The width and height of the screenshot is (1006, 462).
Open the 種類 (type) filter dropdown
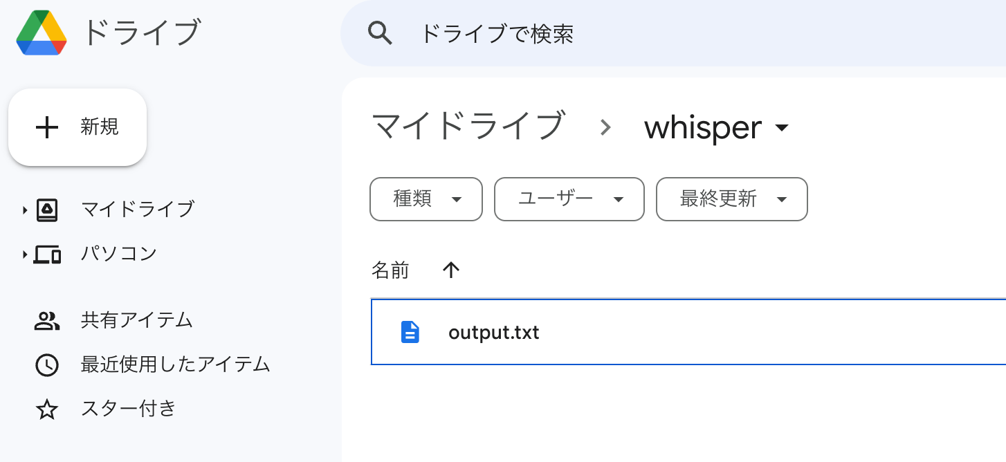pyautogui.click(x=426, y=199)
